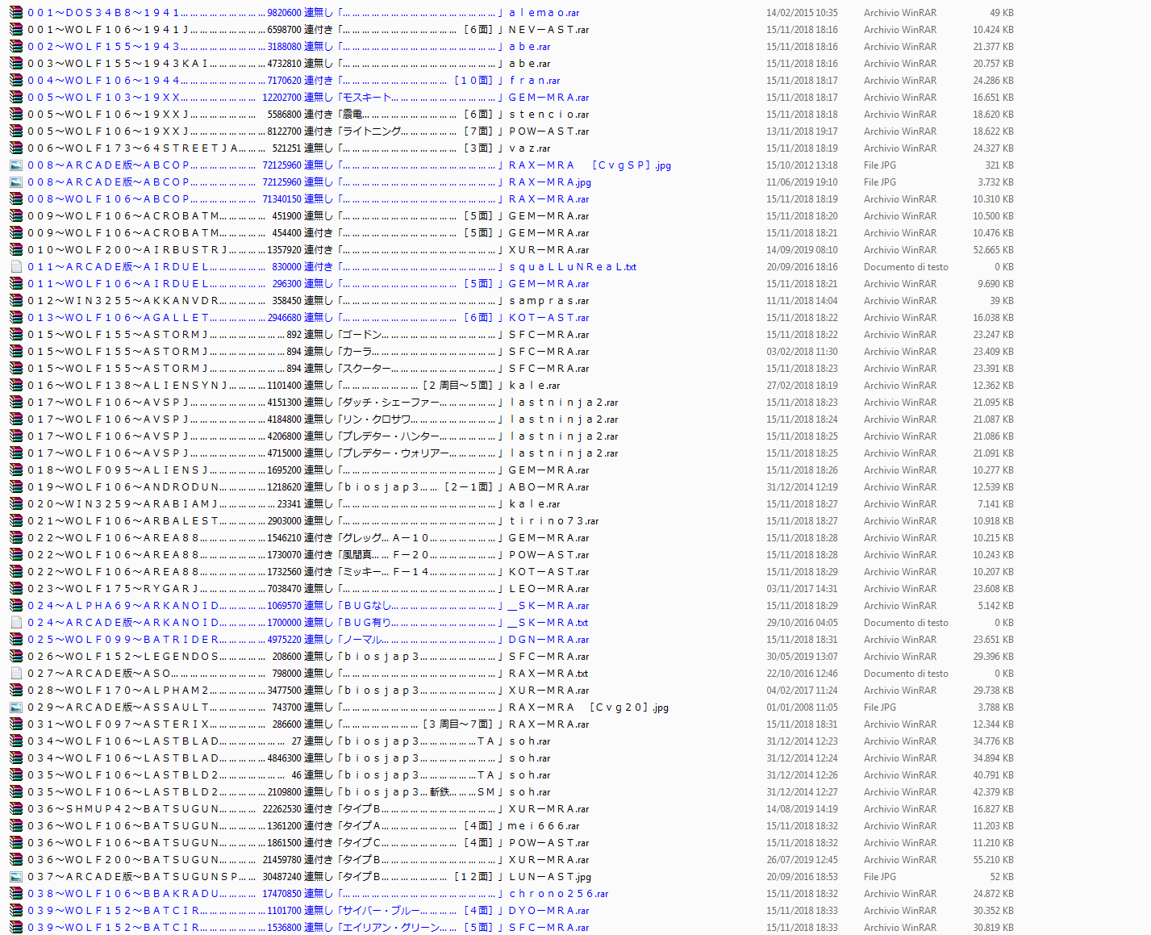Screen dimensions: 1151x935
Task: Click the archive icon of DGN-MRA.rar
Action: click(16, 640)
